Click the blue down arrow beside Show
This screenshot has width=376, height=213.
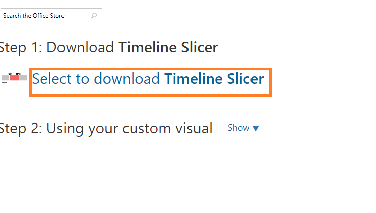pos(256,129)
